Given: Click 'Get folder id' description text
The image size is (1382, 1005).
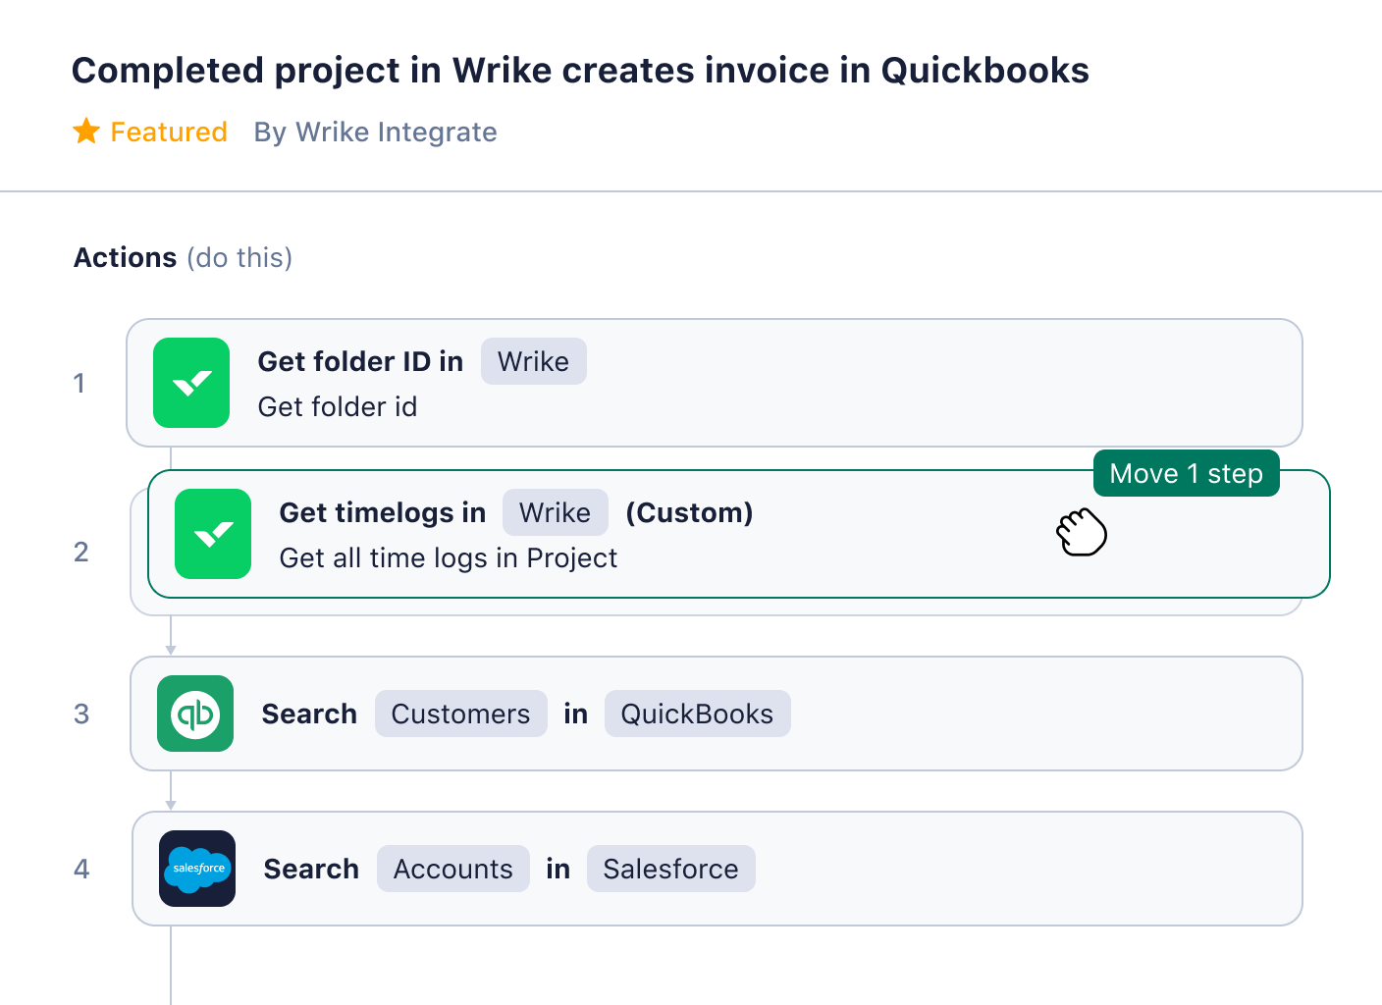Looking at the screenshot, I should click(337, 406).
